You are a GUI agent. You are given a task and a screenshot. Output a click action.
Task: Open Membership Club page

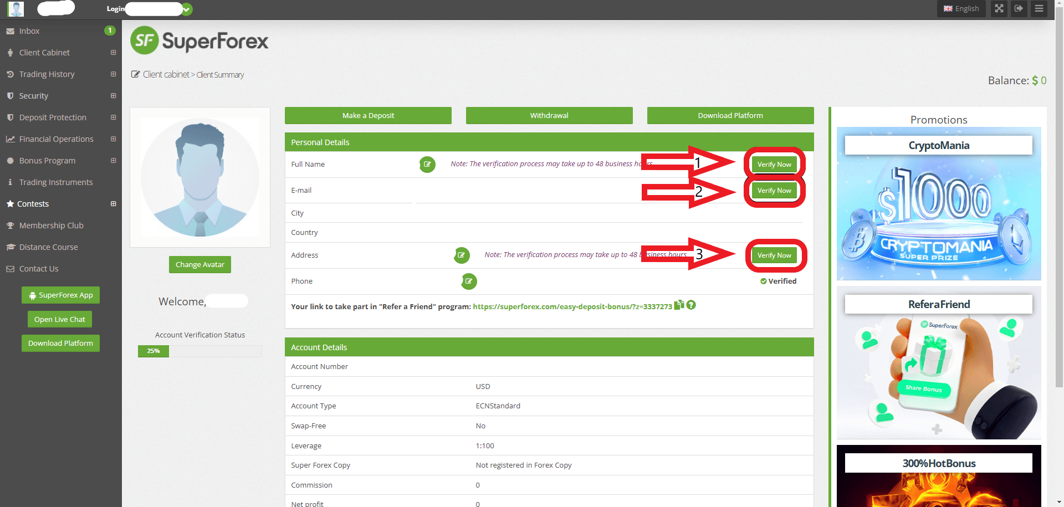tap(51, 226)
